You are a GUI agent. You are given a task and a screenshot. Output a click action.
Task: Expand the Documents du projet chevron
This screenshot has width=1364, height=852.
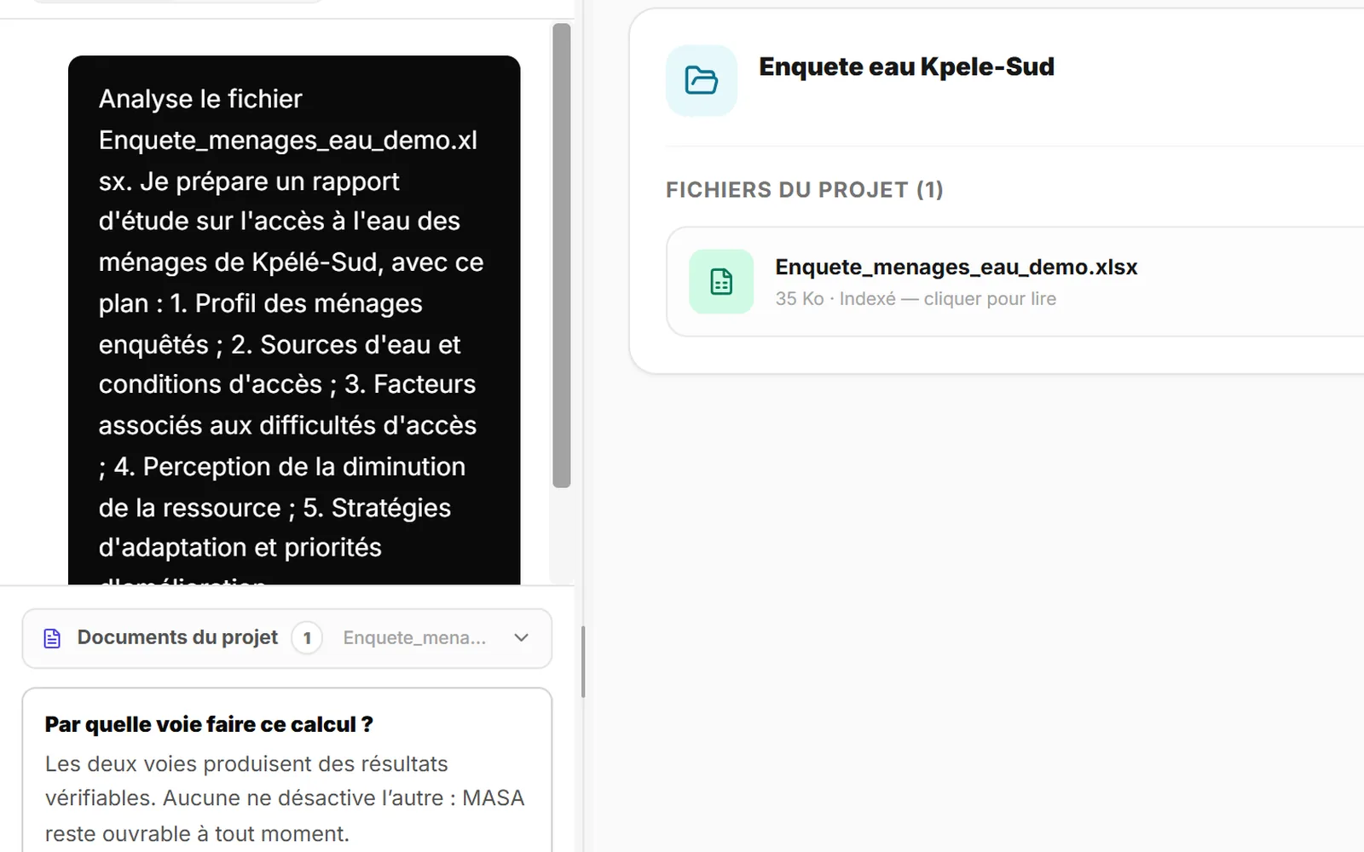522,638
